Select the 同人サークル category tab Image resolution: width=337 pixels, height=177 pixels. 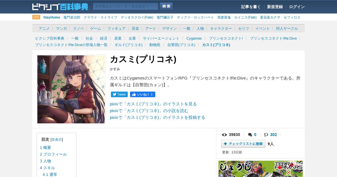pyautogui.click(x=287, y=29)
